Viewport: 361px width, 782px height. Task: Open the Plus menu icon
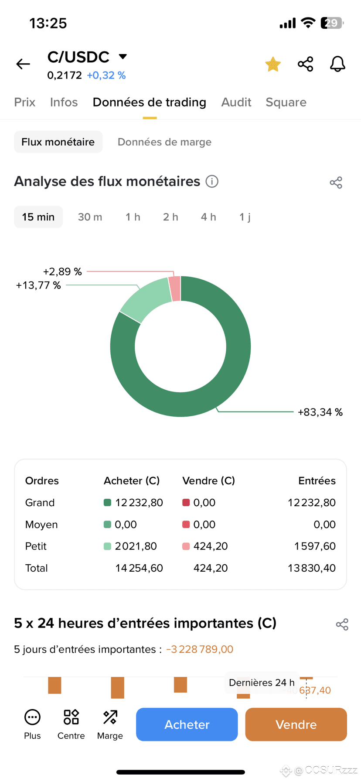[32, 717]
